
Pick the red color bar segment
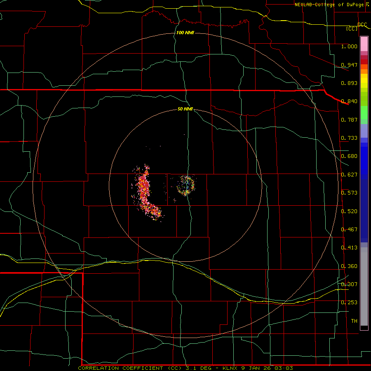pyautogui.click(x=364, y=62)
